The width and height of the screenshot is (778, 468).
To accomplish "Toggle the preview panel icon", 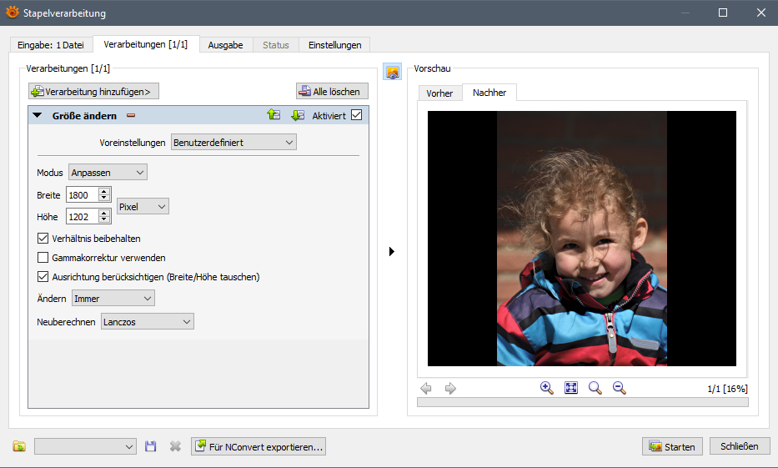I will coord(392,72).
